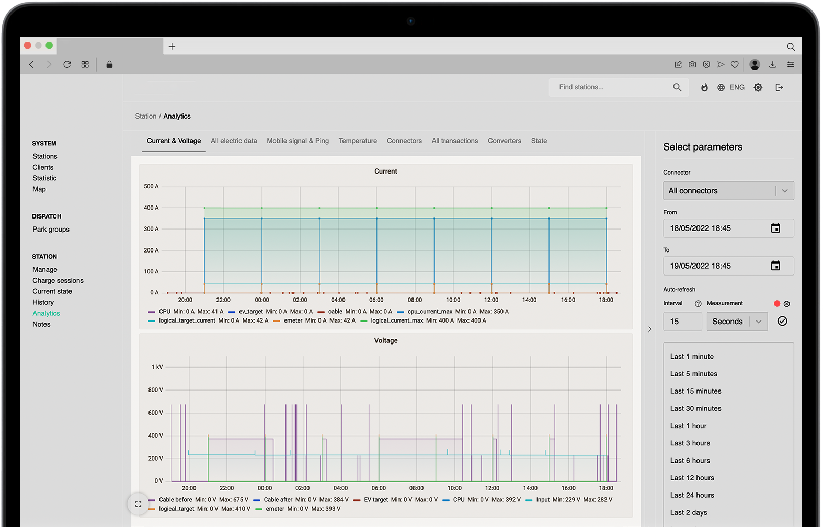This screenshot has height=527, width=823.
Task: Click the circled X icon beside Measurement
Action: (787, 304)
